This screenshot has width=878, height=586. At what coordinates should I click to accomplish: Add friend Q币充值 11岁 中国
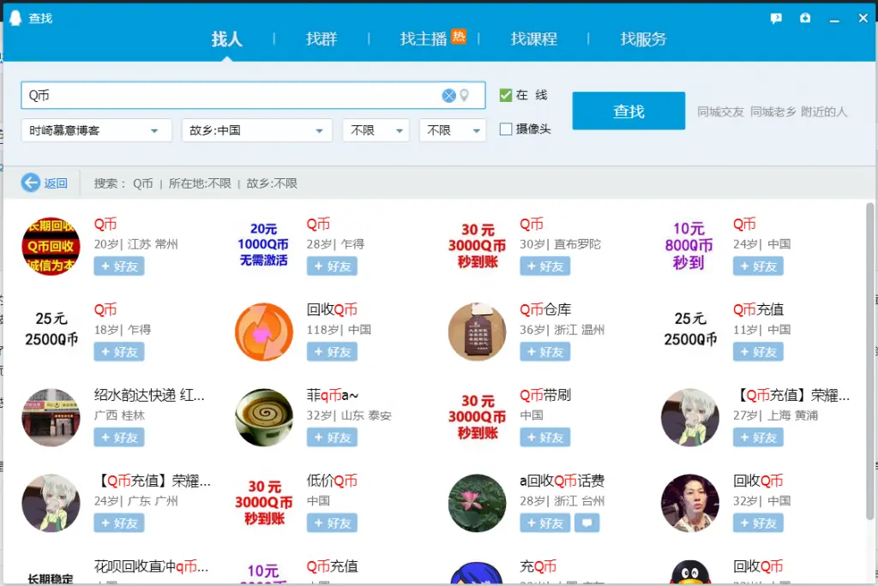pos(758,352)
